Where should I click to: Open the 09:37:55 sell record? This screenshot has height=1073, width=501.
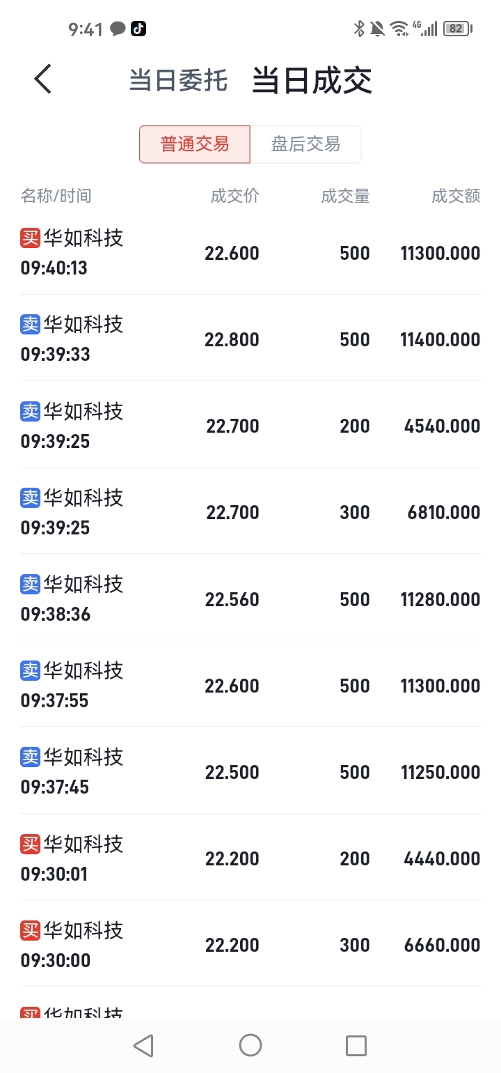(x=250, y=684)
